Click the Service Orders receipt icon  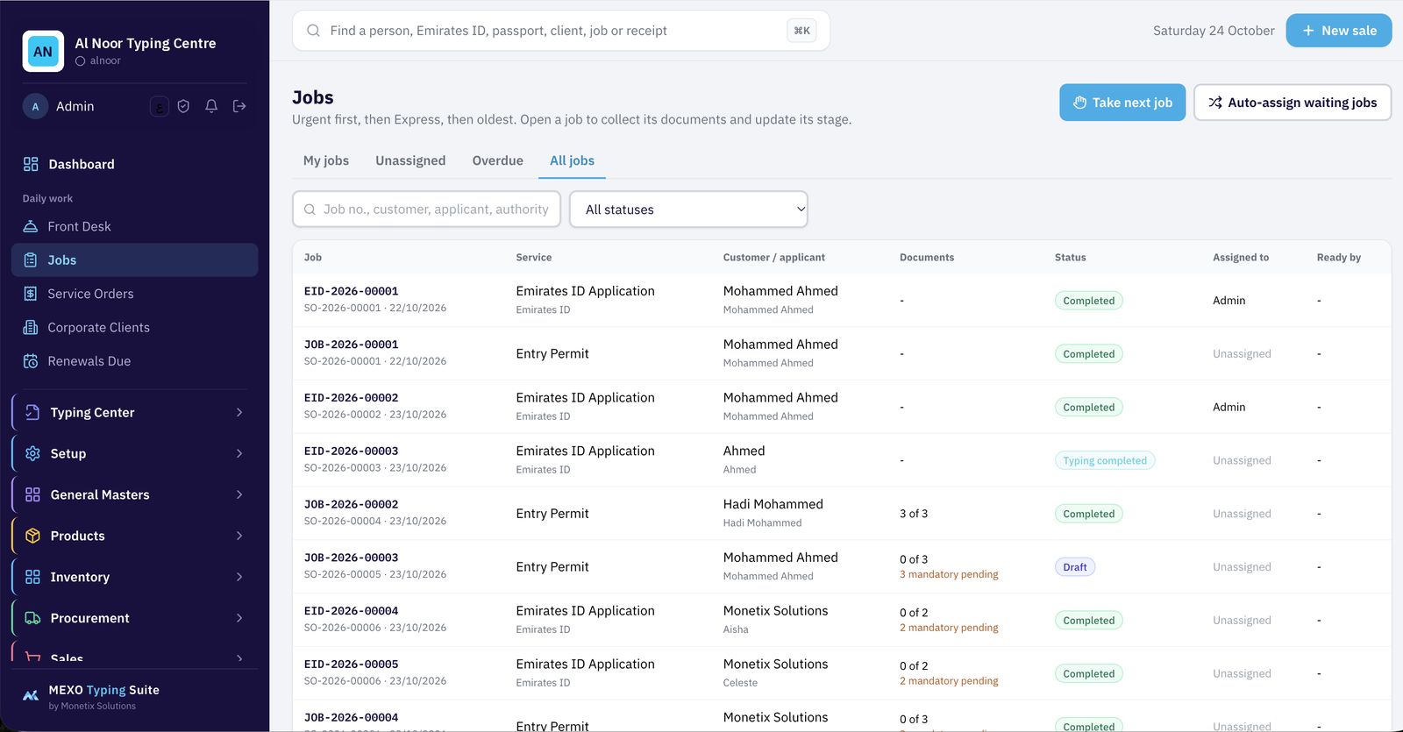[31, 294]
